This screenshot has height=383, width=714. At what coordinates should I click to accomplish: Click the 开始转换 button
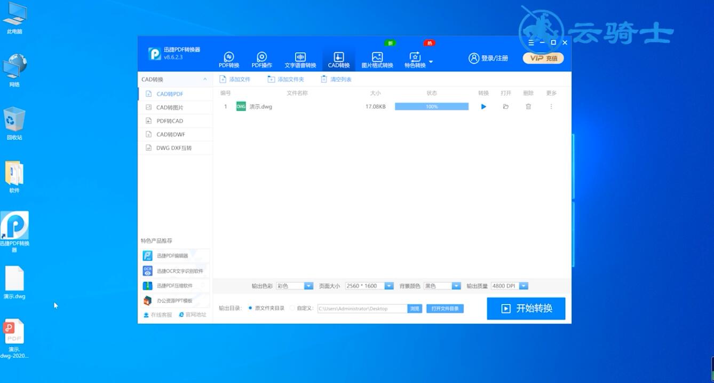(526, 308)
